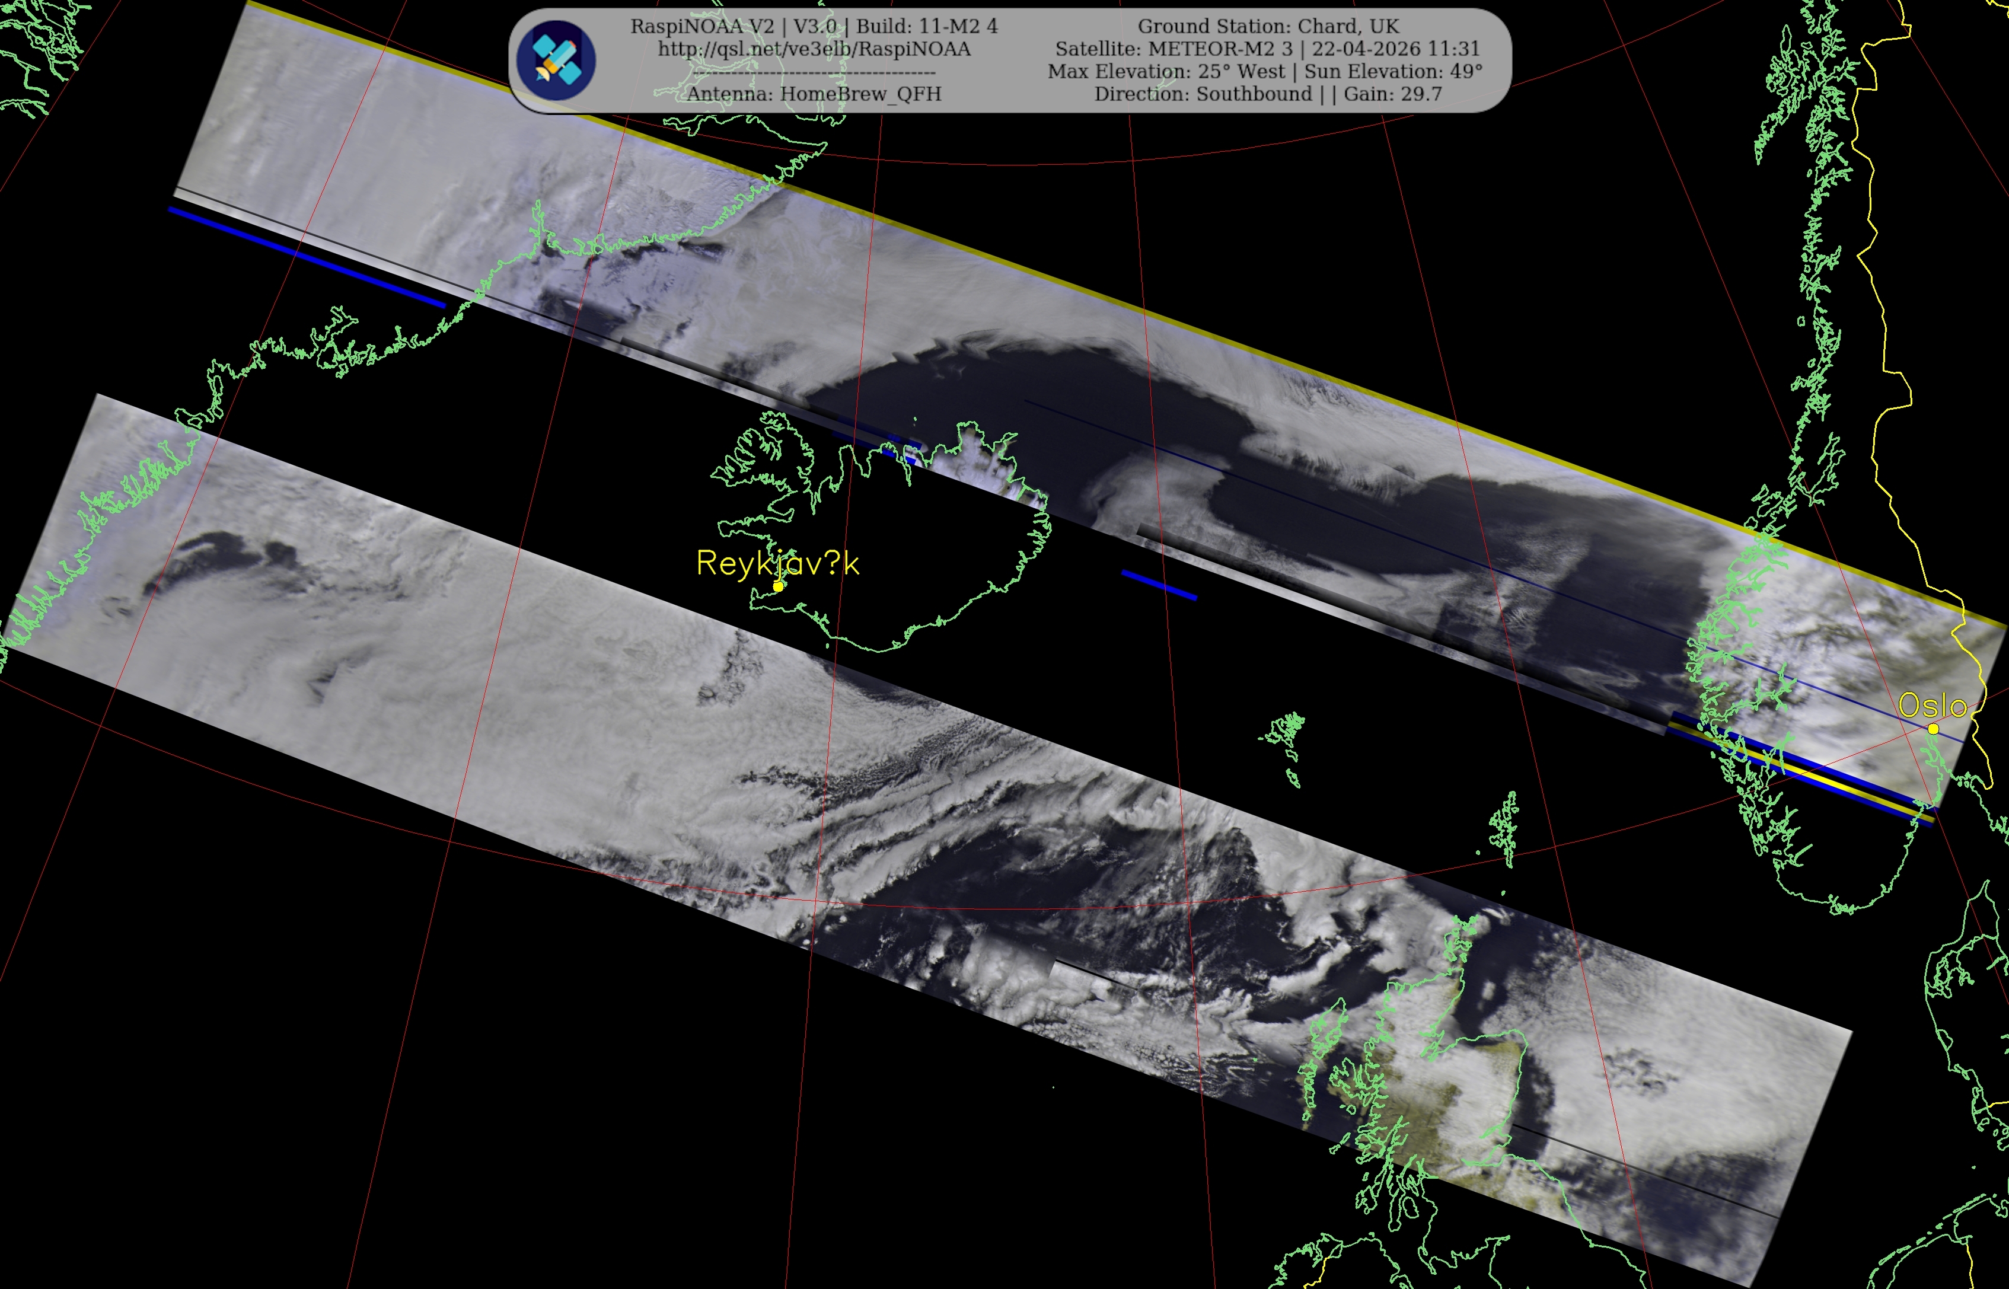Click the dashed separator line in header
Image resolution: width=2009 pixels, height=1289 pixels.
(814, 73)
